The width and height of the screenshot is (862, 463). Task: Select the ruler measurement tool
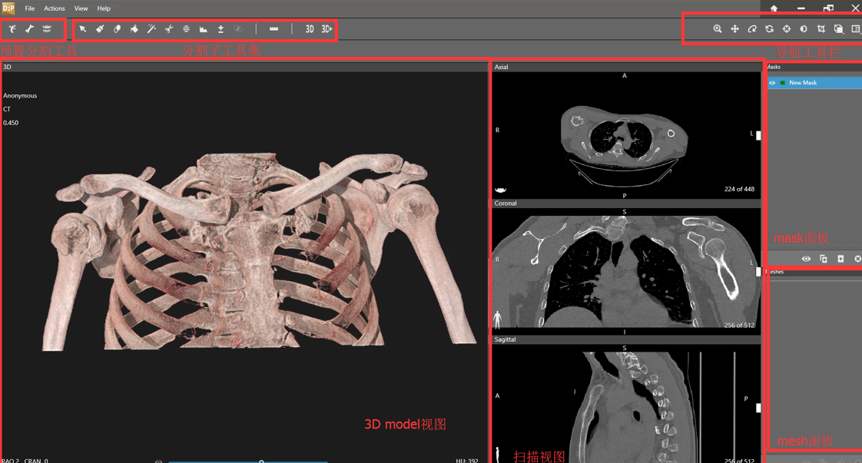pos(274,29)
